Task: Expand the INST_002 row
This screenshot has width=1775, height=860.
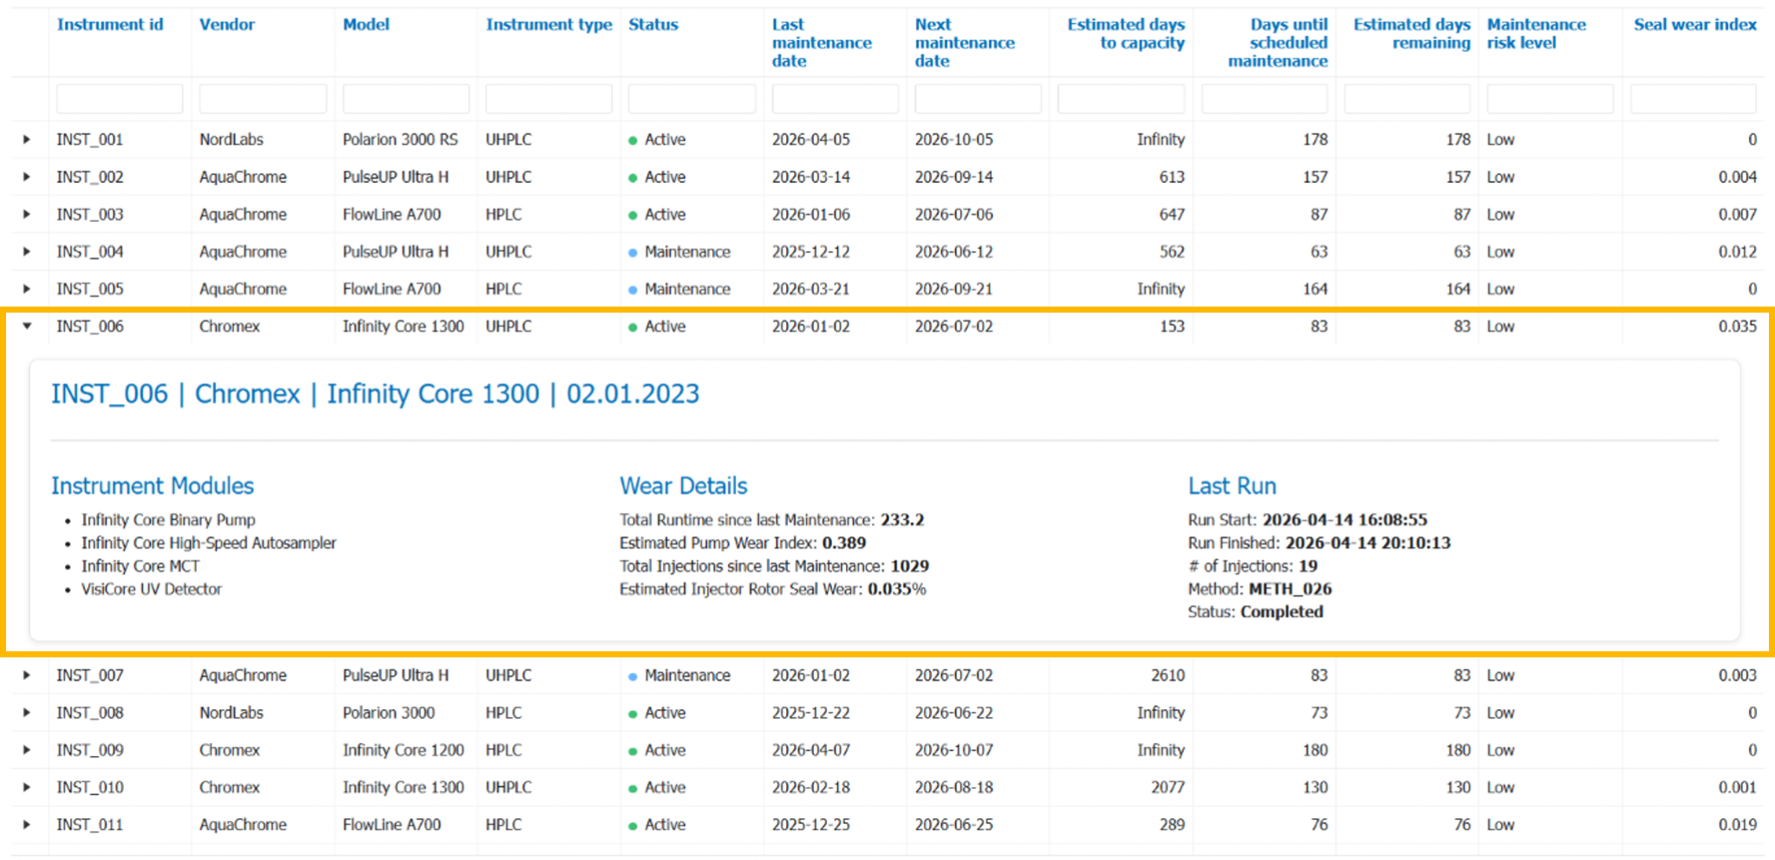Action: [27, 177]
